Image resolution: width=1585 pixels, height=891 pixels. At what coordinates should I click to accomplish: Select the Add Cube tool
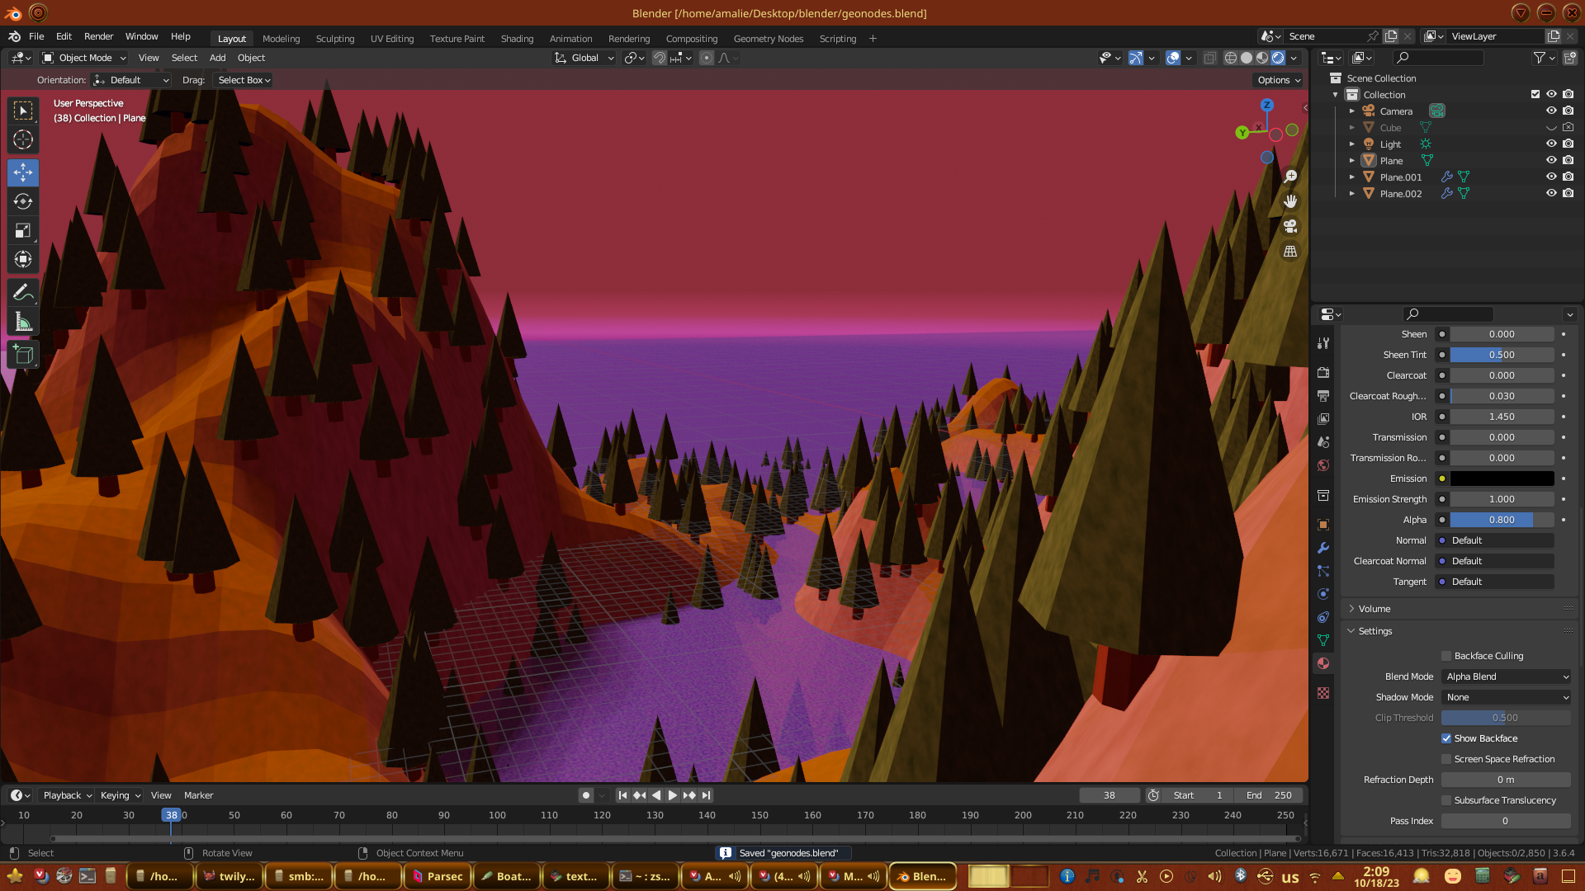tap(23, 356)
